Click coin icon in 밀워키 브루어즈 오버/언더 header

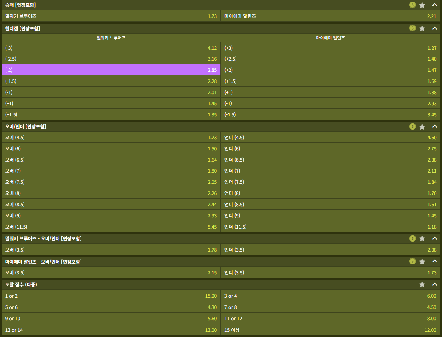(412, 238)
